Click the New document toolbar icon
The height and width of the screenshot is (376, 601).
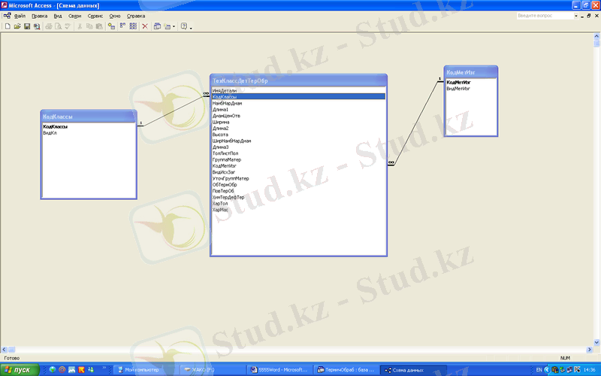tap(7, 26)
